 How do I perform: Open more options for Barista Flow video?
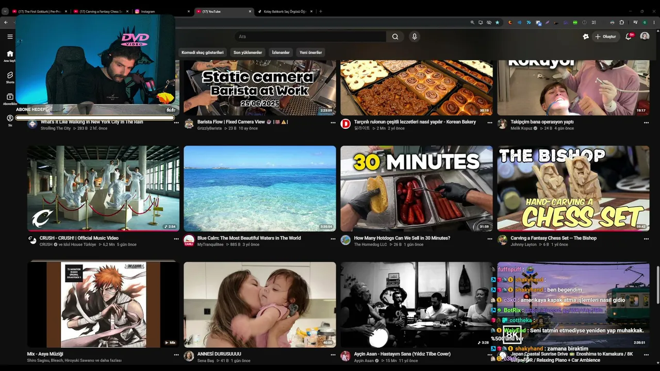[x=333, y=123]
